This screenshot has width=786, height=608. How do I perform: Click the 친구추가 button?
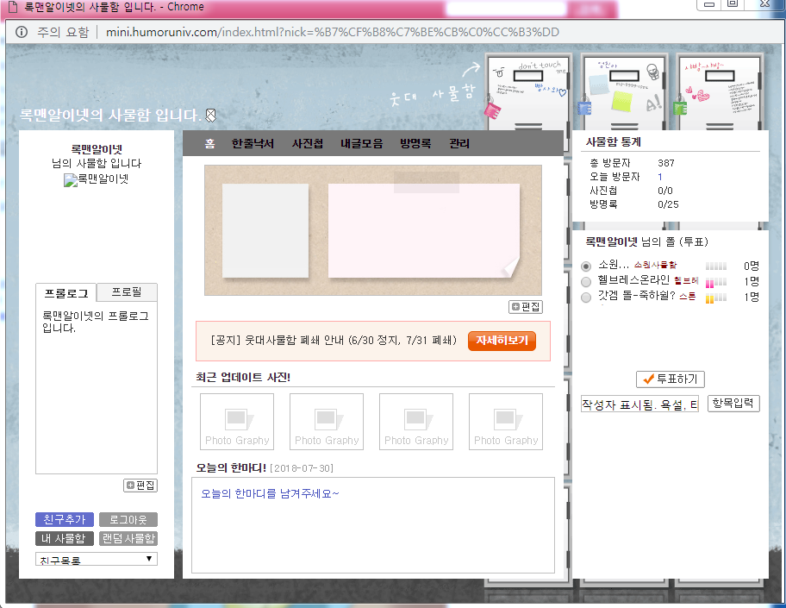[x=65, y=519]
